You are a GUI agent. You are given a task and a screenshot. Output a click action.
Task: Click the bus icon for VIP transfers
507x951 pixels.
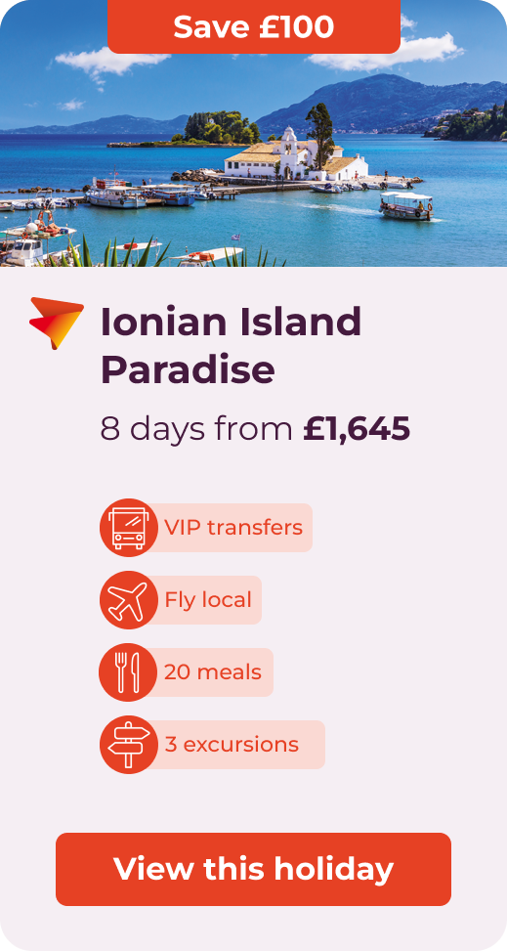[x=129, y=528]
